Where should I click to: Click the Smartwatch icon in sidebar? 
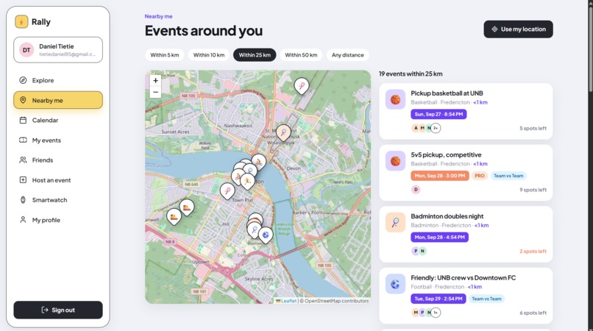pyautogui.click(x=23, y=200)
